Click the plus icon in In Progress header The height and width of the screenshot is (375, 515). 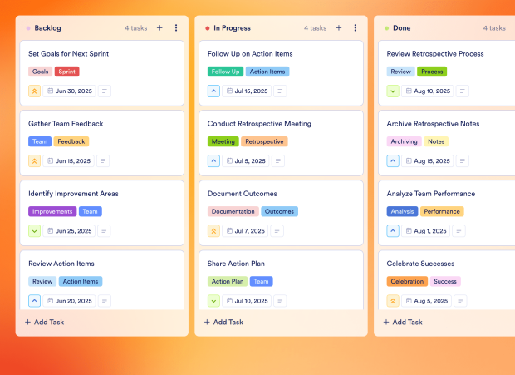click(339, 28)
